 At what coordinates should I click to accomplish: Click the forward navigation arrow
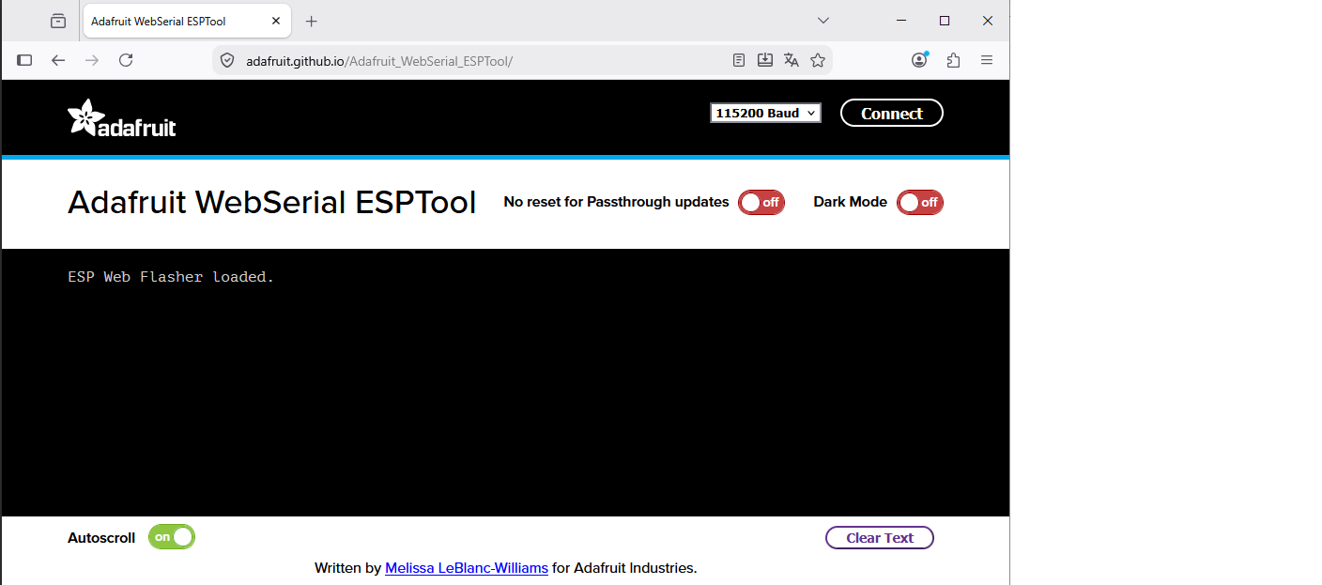pyautogui.click(x=92, y=60)
